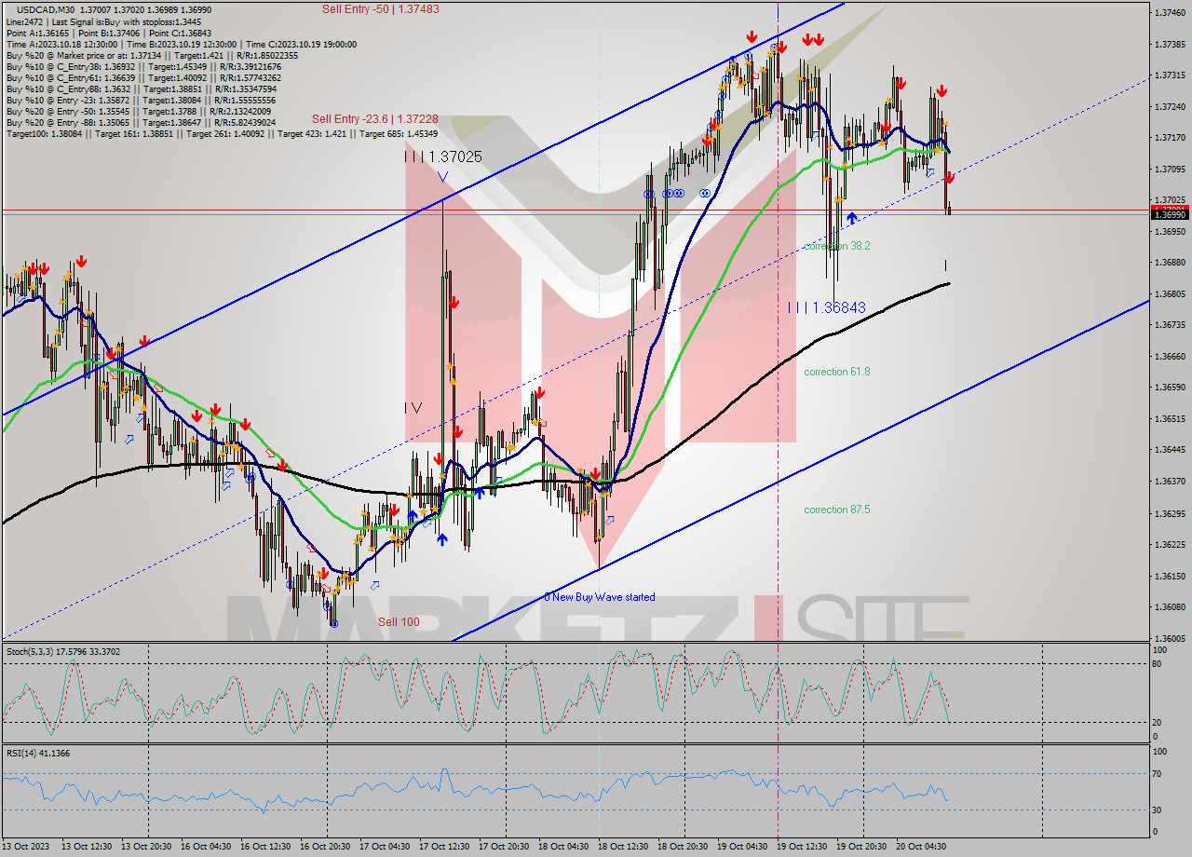Select the 'Buy %10 @ Entry -23: 1.35872' line
This screenshot has height=857, width=1192.
coord(141,101)
